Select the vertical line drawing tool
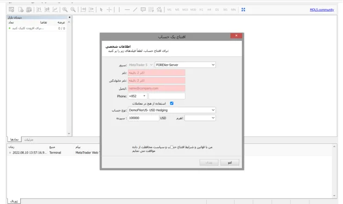Screen dimensions: 343x204 [x=119, y=10]
